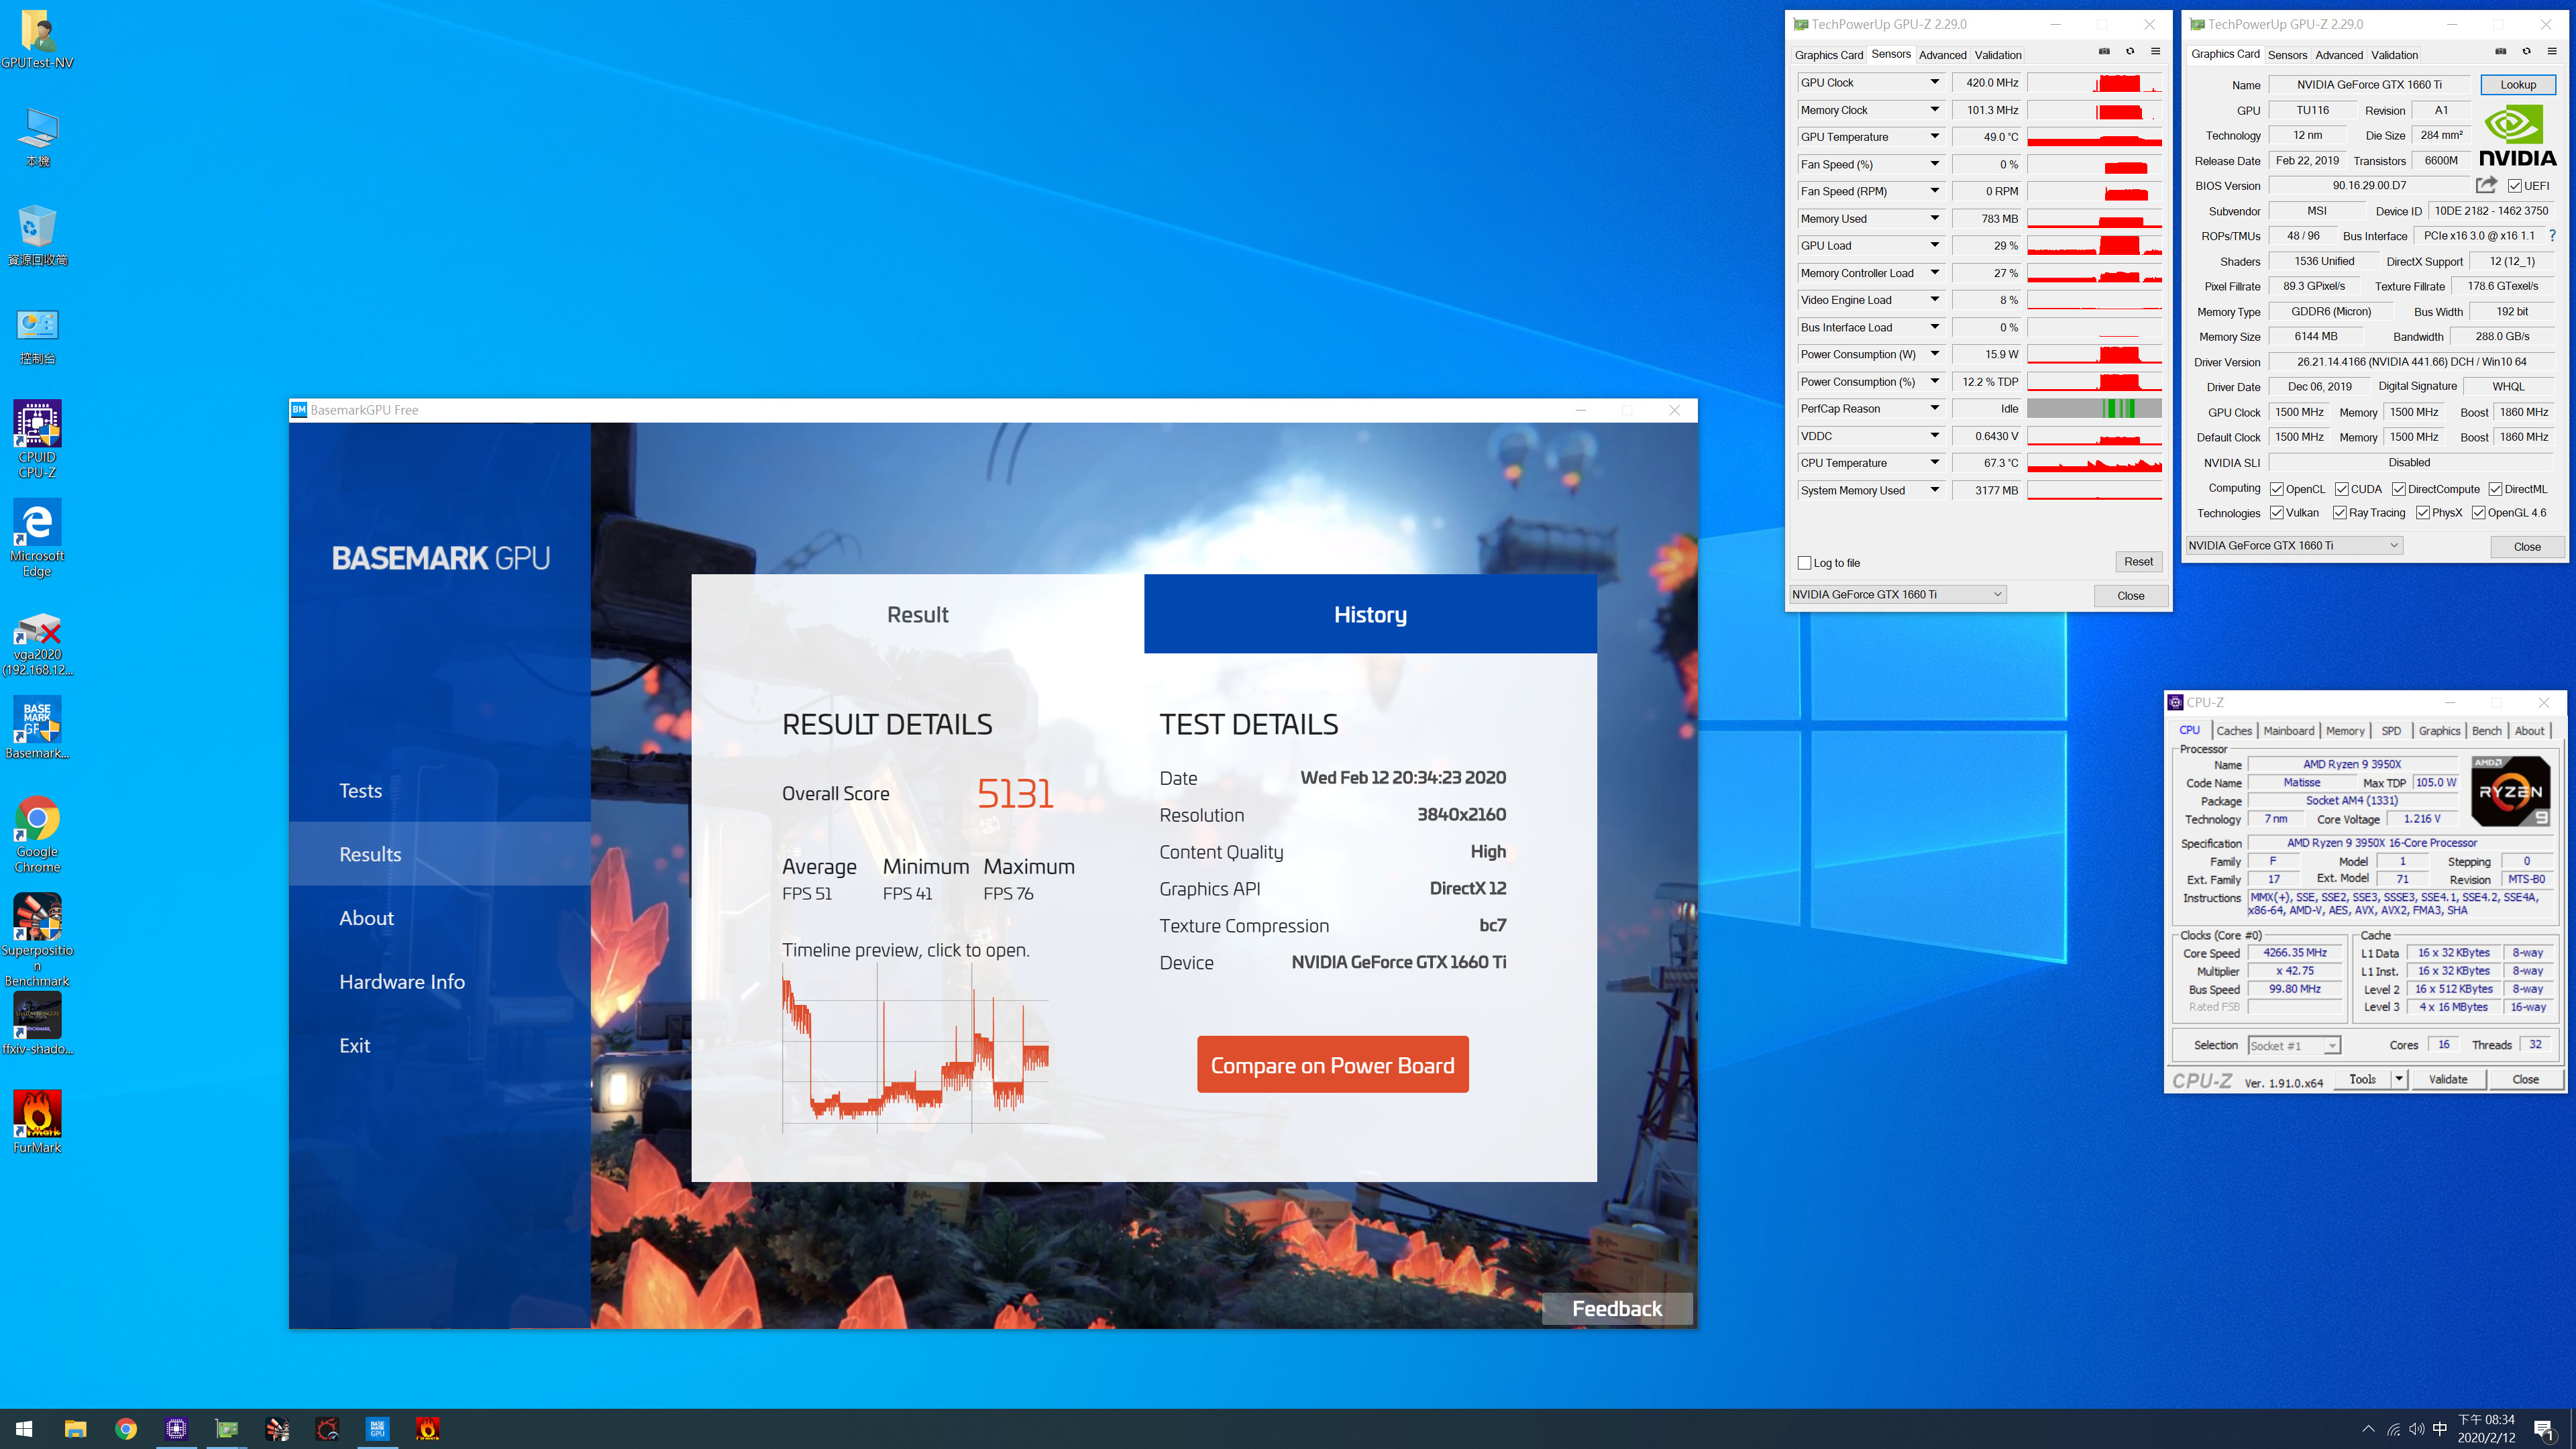The image size is (2576, 1449).
Task: Toggle the CUDA checkbox in GPU-Z
Action: pyautogui.click(x=2342, y=489)
